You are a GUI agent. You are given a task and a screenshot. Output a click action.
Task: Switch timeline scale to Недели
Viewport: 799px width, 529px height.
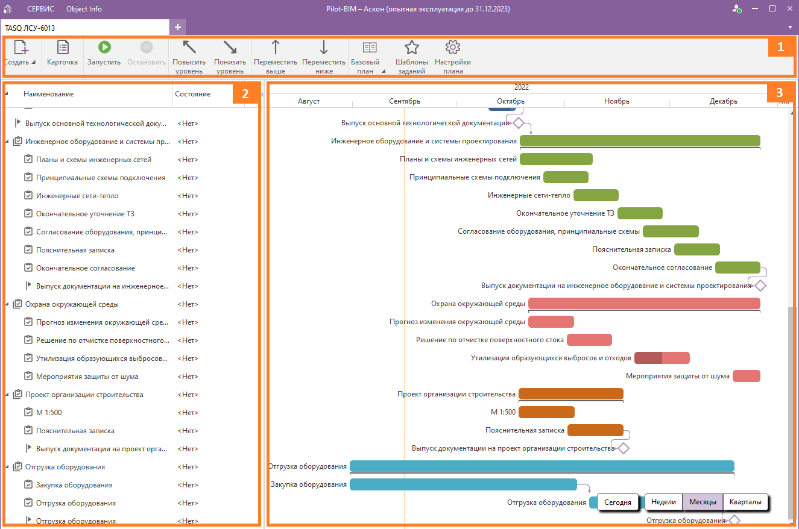click(663, 502)
